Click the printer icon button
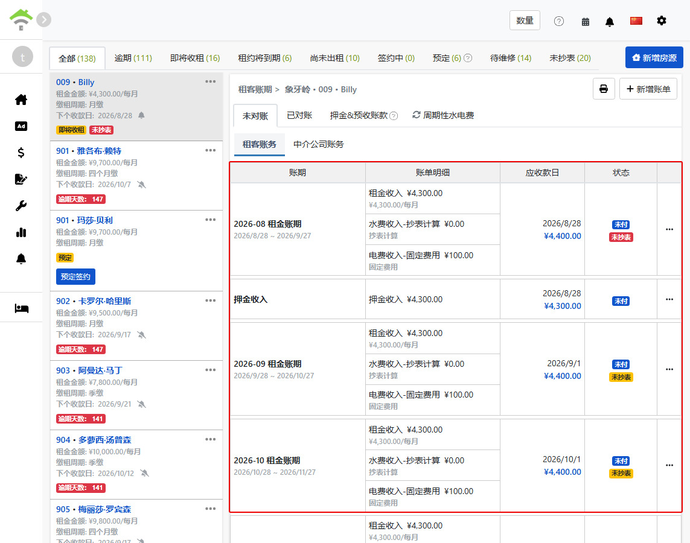The image size is (690, 543). tap(604, 89)
